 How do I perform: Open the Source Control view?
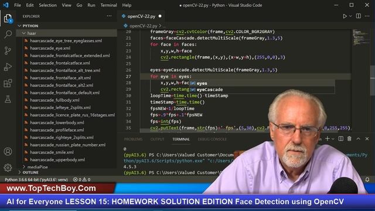click(x=8, y=50)
